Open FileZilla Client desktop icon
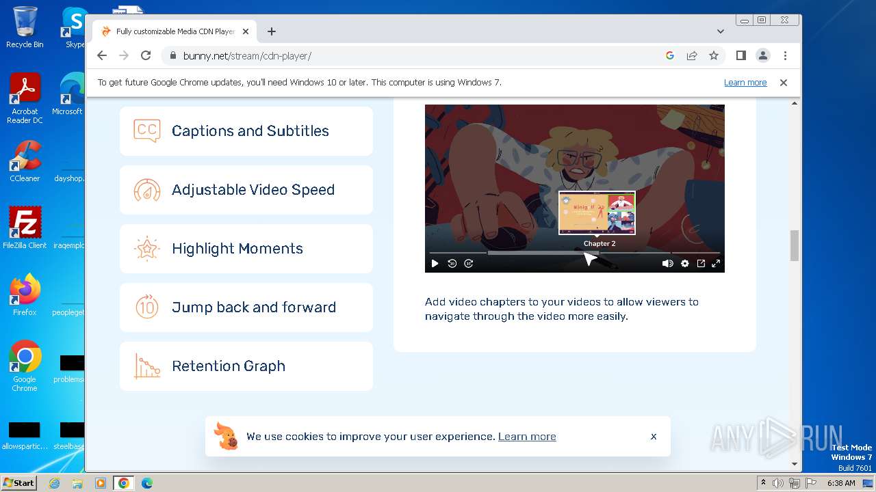 pos(25,228)
